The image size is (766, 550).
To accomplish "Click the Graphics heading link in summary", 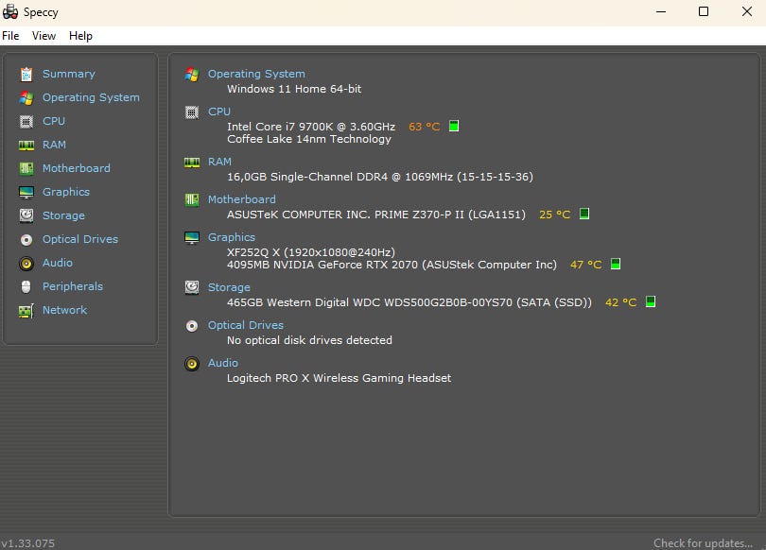I will (232, 237).
